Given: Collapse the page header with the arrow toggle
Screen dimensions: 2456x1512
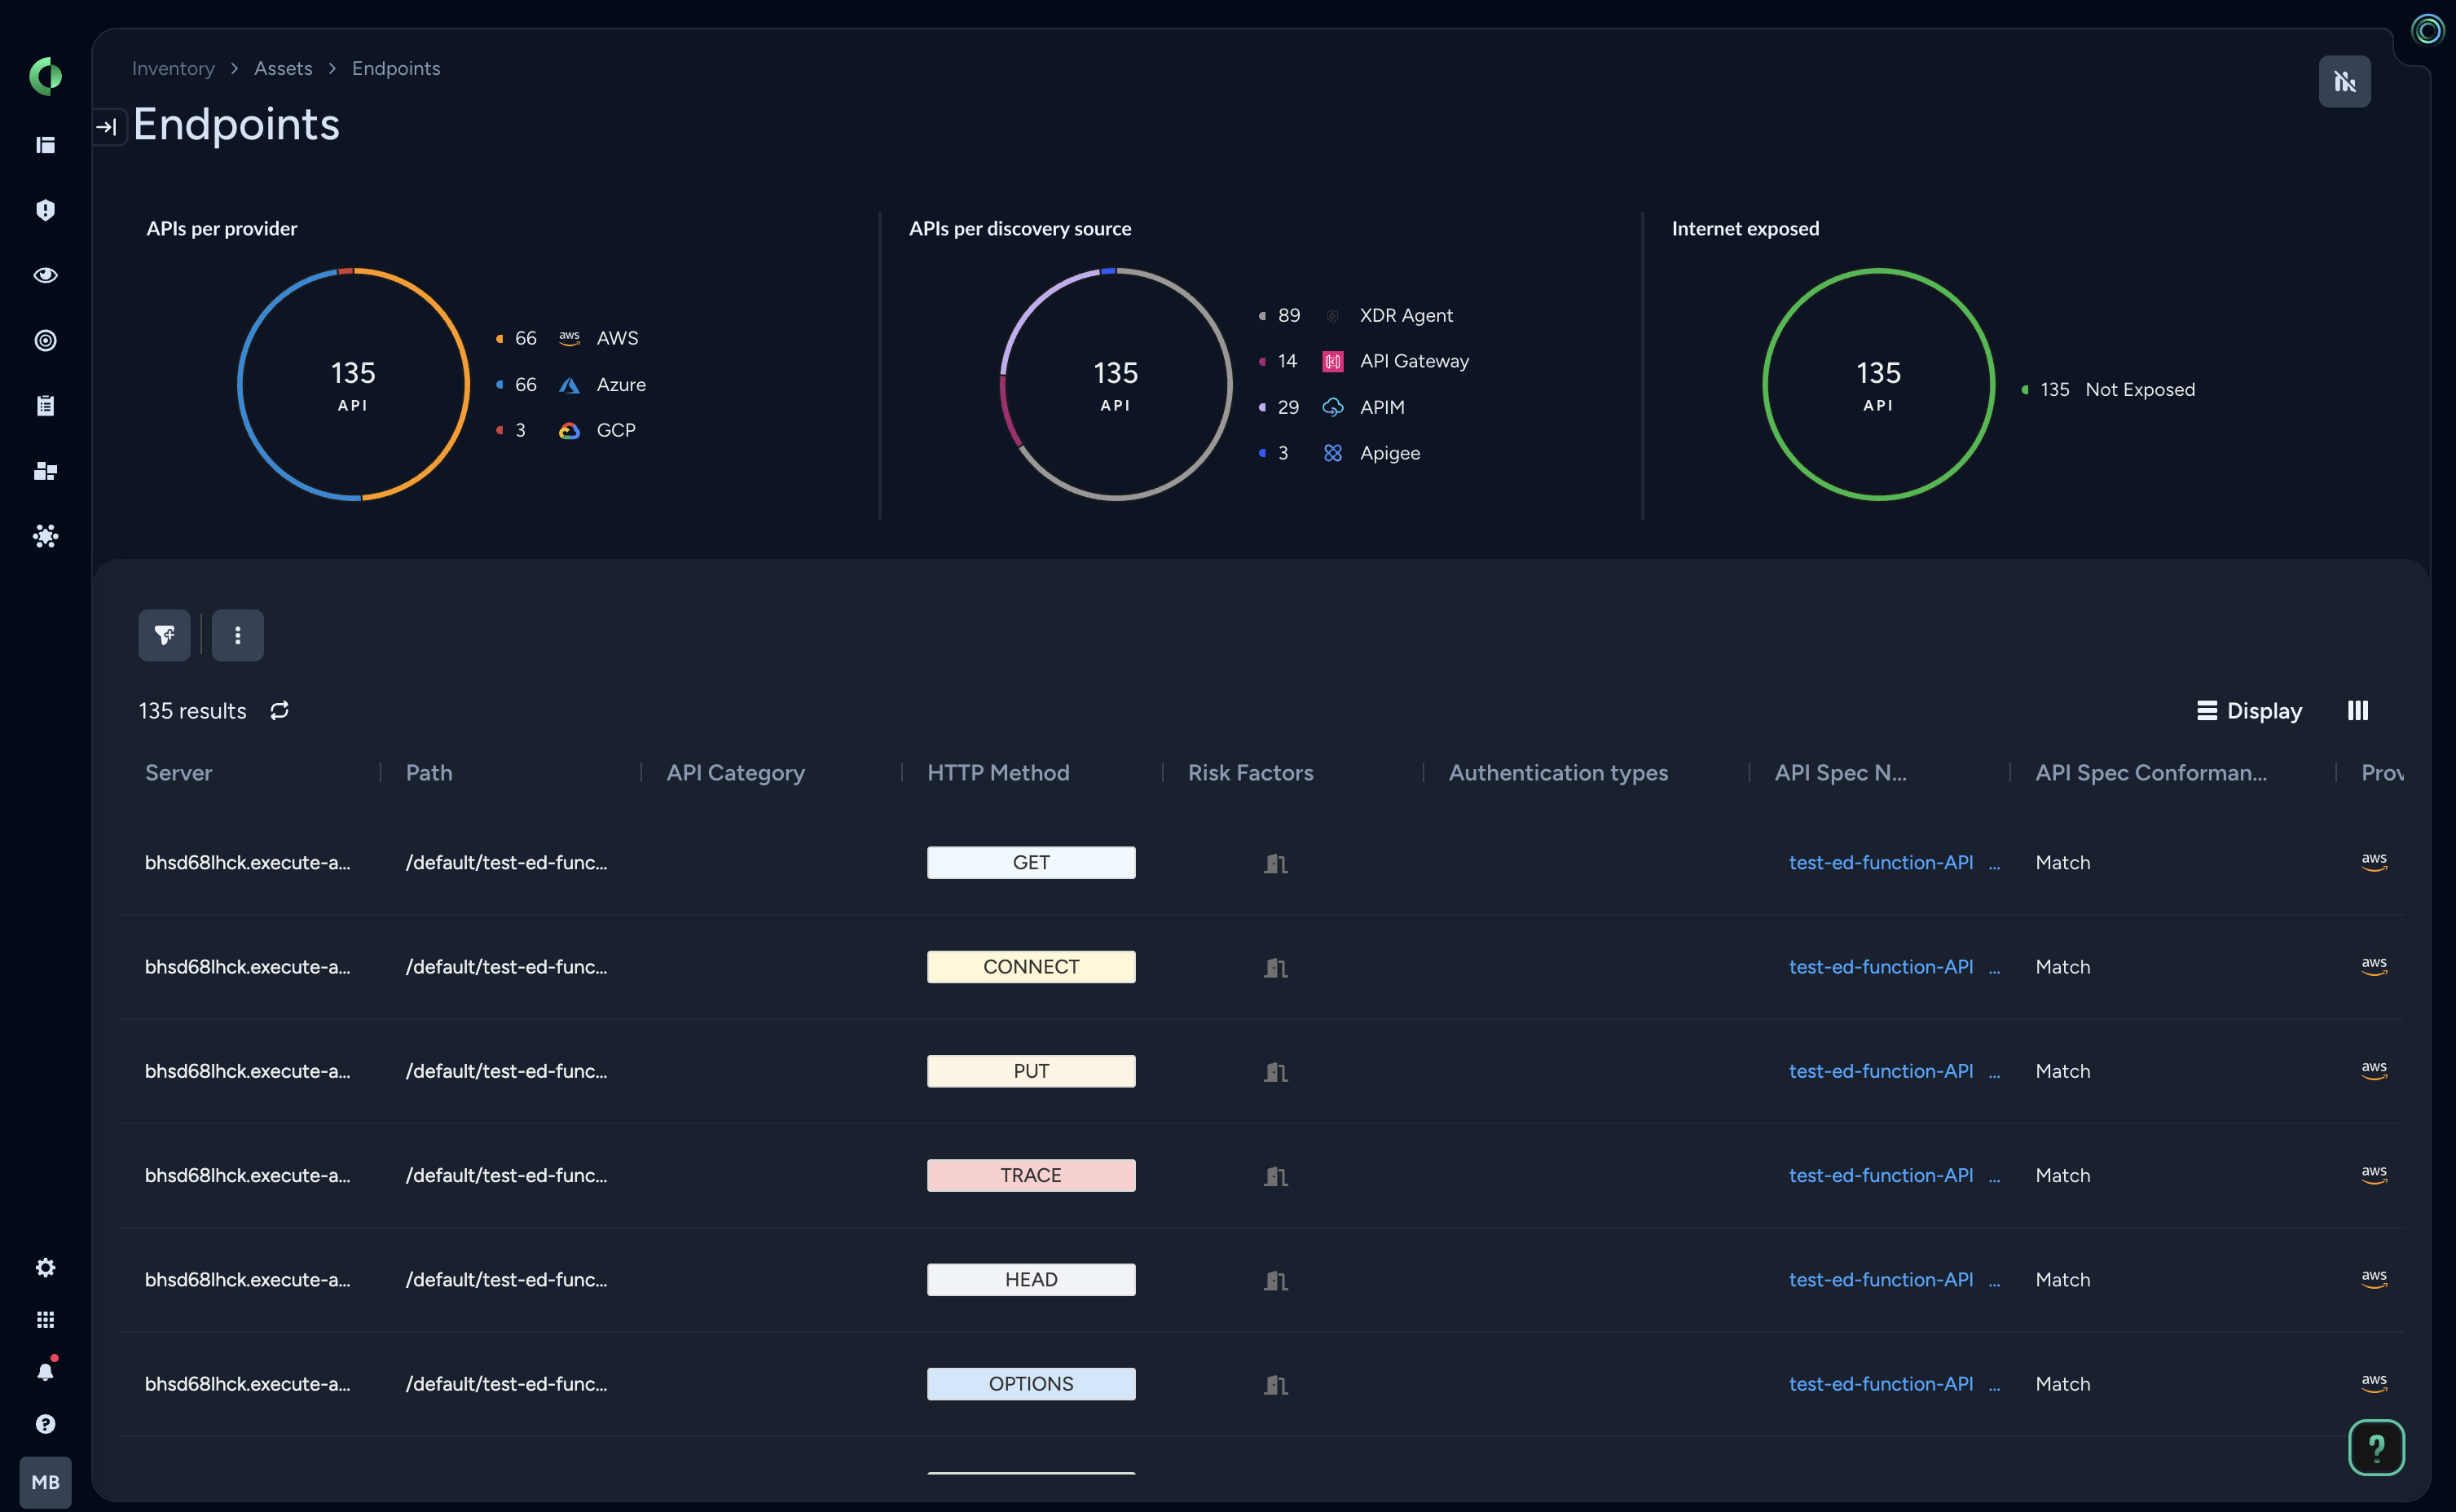Looking at the screenshot, I should 107,126.
